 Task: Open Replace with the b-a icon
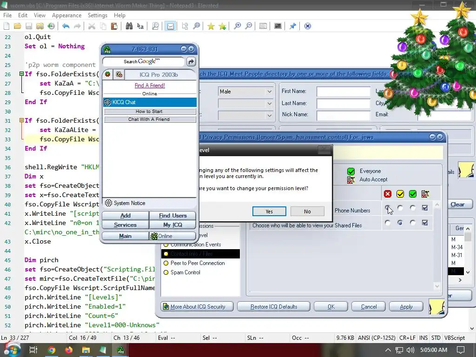click(140, 26)
